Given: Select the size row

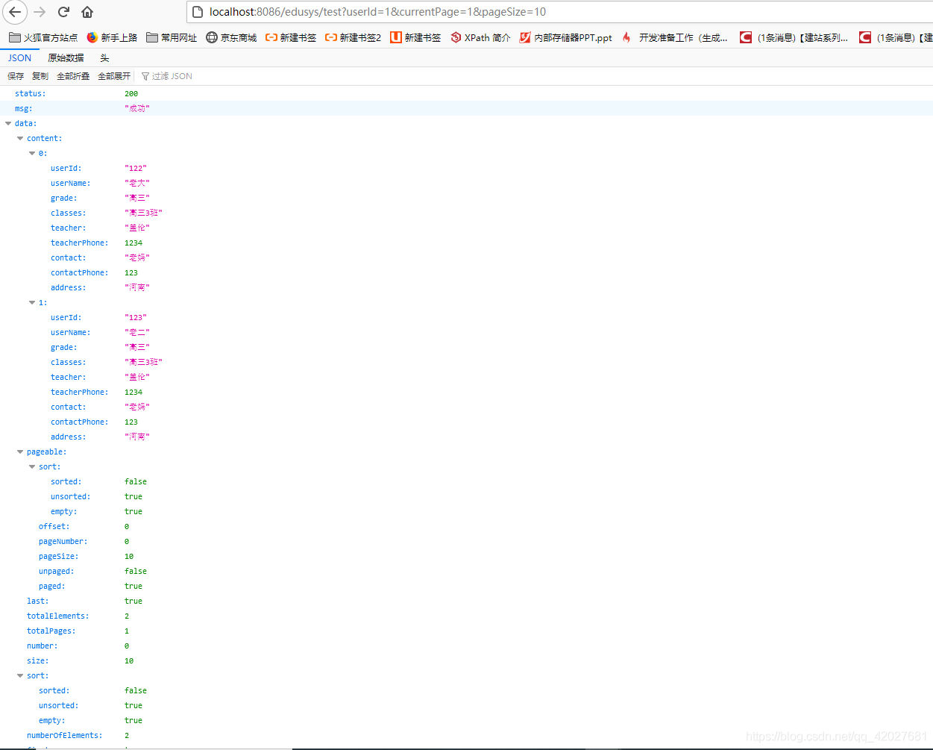Looking at the screenshot, I should [x=466, y=660].
